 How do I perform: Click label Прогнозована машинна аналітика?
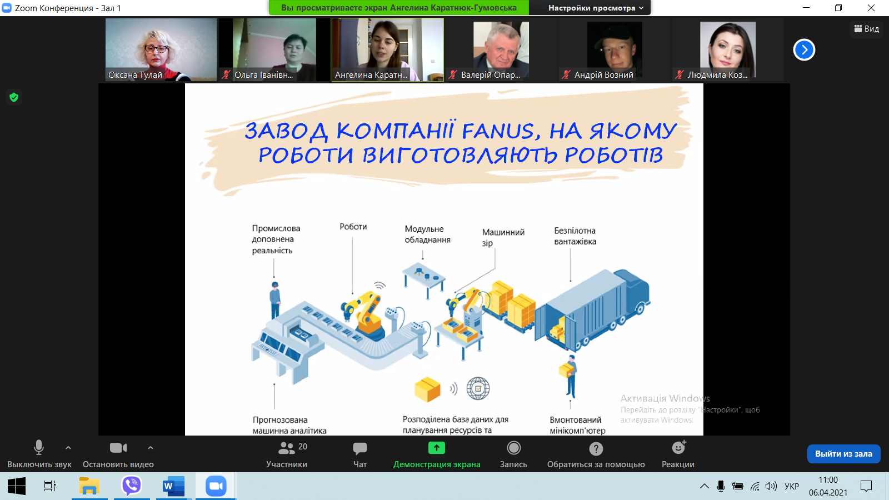click(x=289, y=425)
